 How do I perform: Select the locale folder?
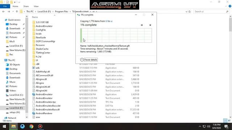[x=38, y=34]
